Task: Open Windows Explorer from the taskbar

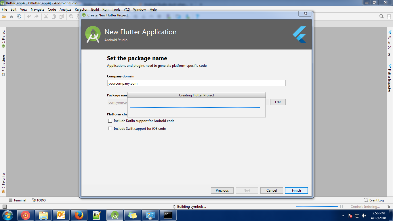Action: [x=43, y=215]
